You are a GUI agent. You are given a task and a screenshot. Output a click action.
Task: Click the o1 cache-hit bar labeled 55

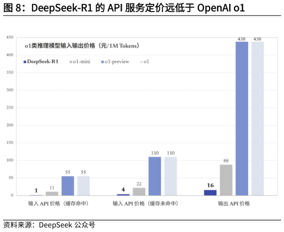click(x=84, y=186)
